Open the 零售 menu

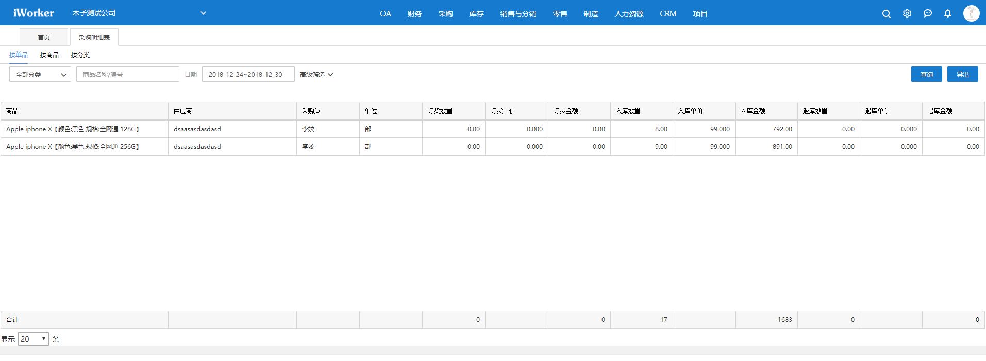tap(560, 14)
